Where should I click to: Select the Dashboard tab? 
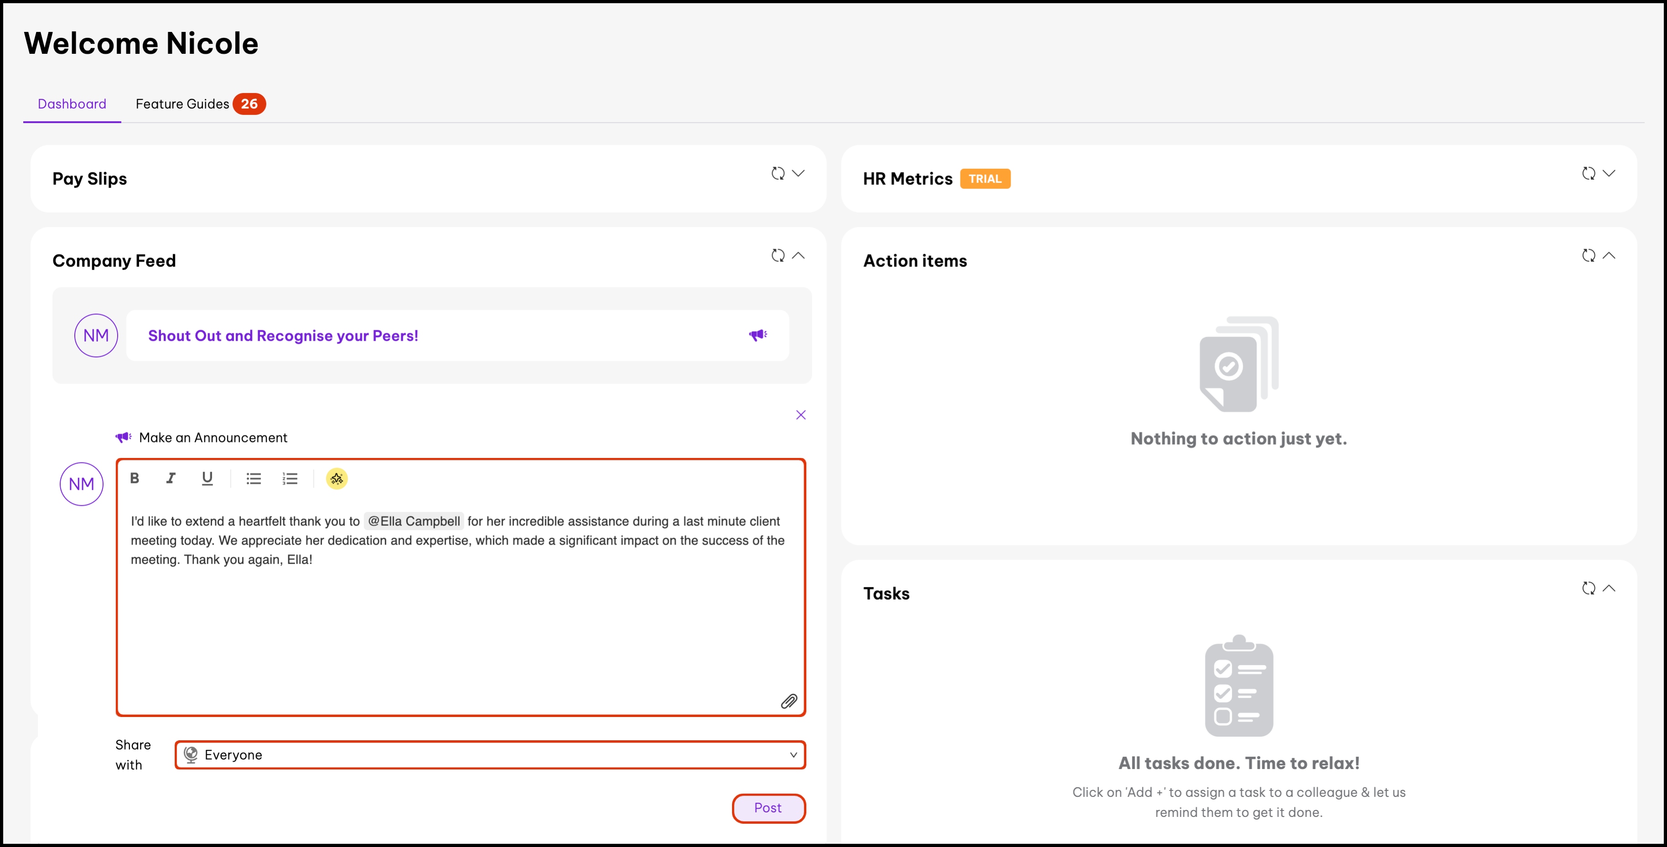coord(72,104)
